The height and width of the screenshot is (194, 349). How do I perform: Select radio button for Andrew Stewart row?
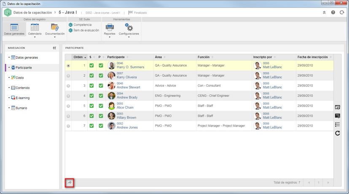pyautogui.click(x=68, y=86)
